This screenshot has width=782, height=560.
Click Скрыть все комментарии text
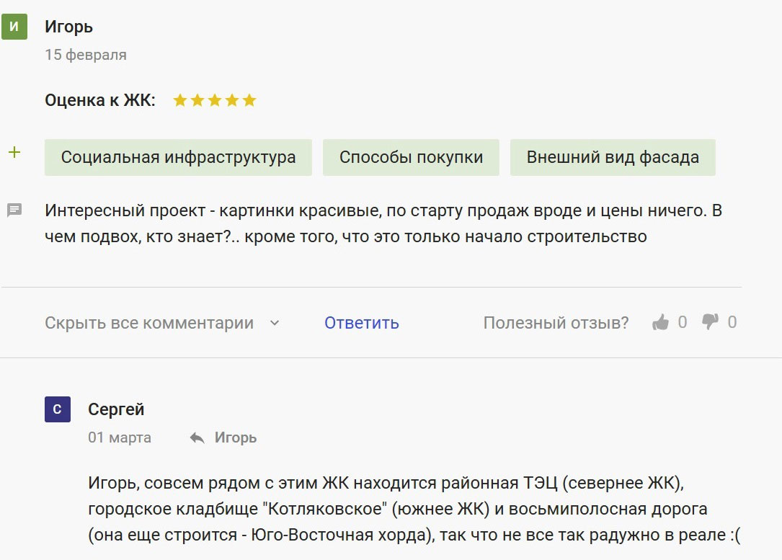pyautogui.click(x=149, y=323)
